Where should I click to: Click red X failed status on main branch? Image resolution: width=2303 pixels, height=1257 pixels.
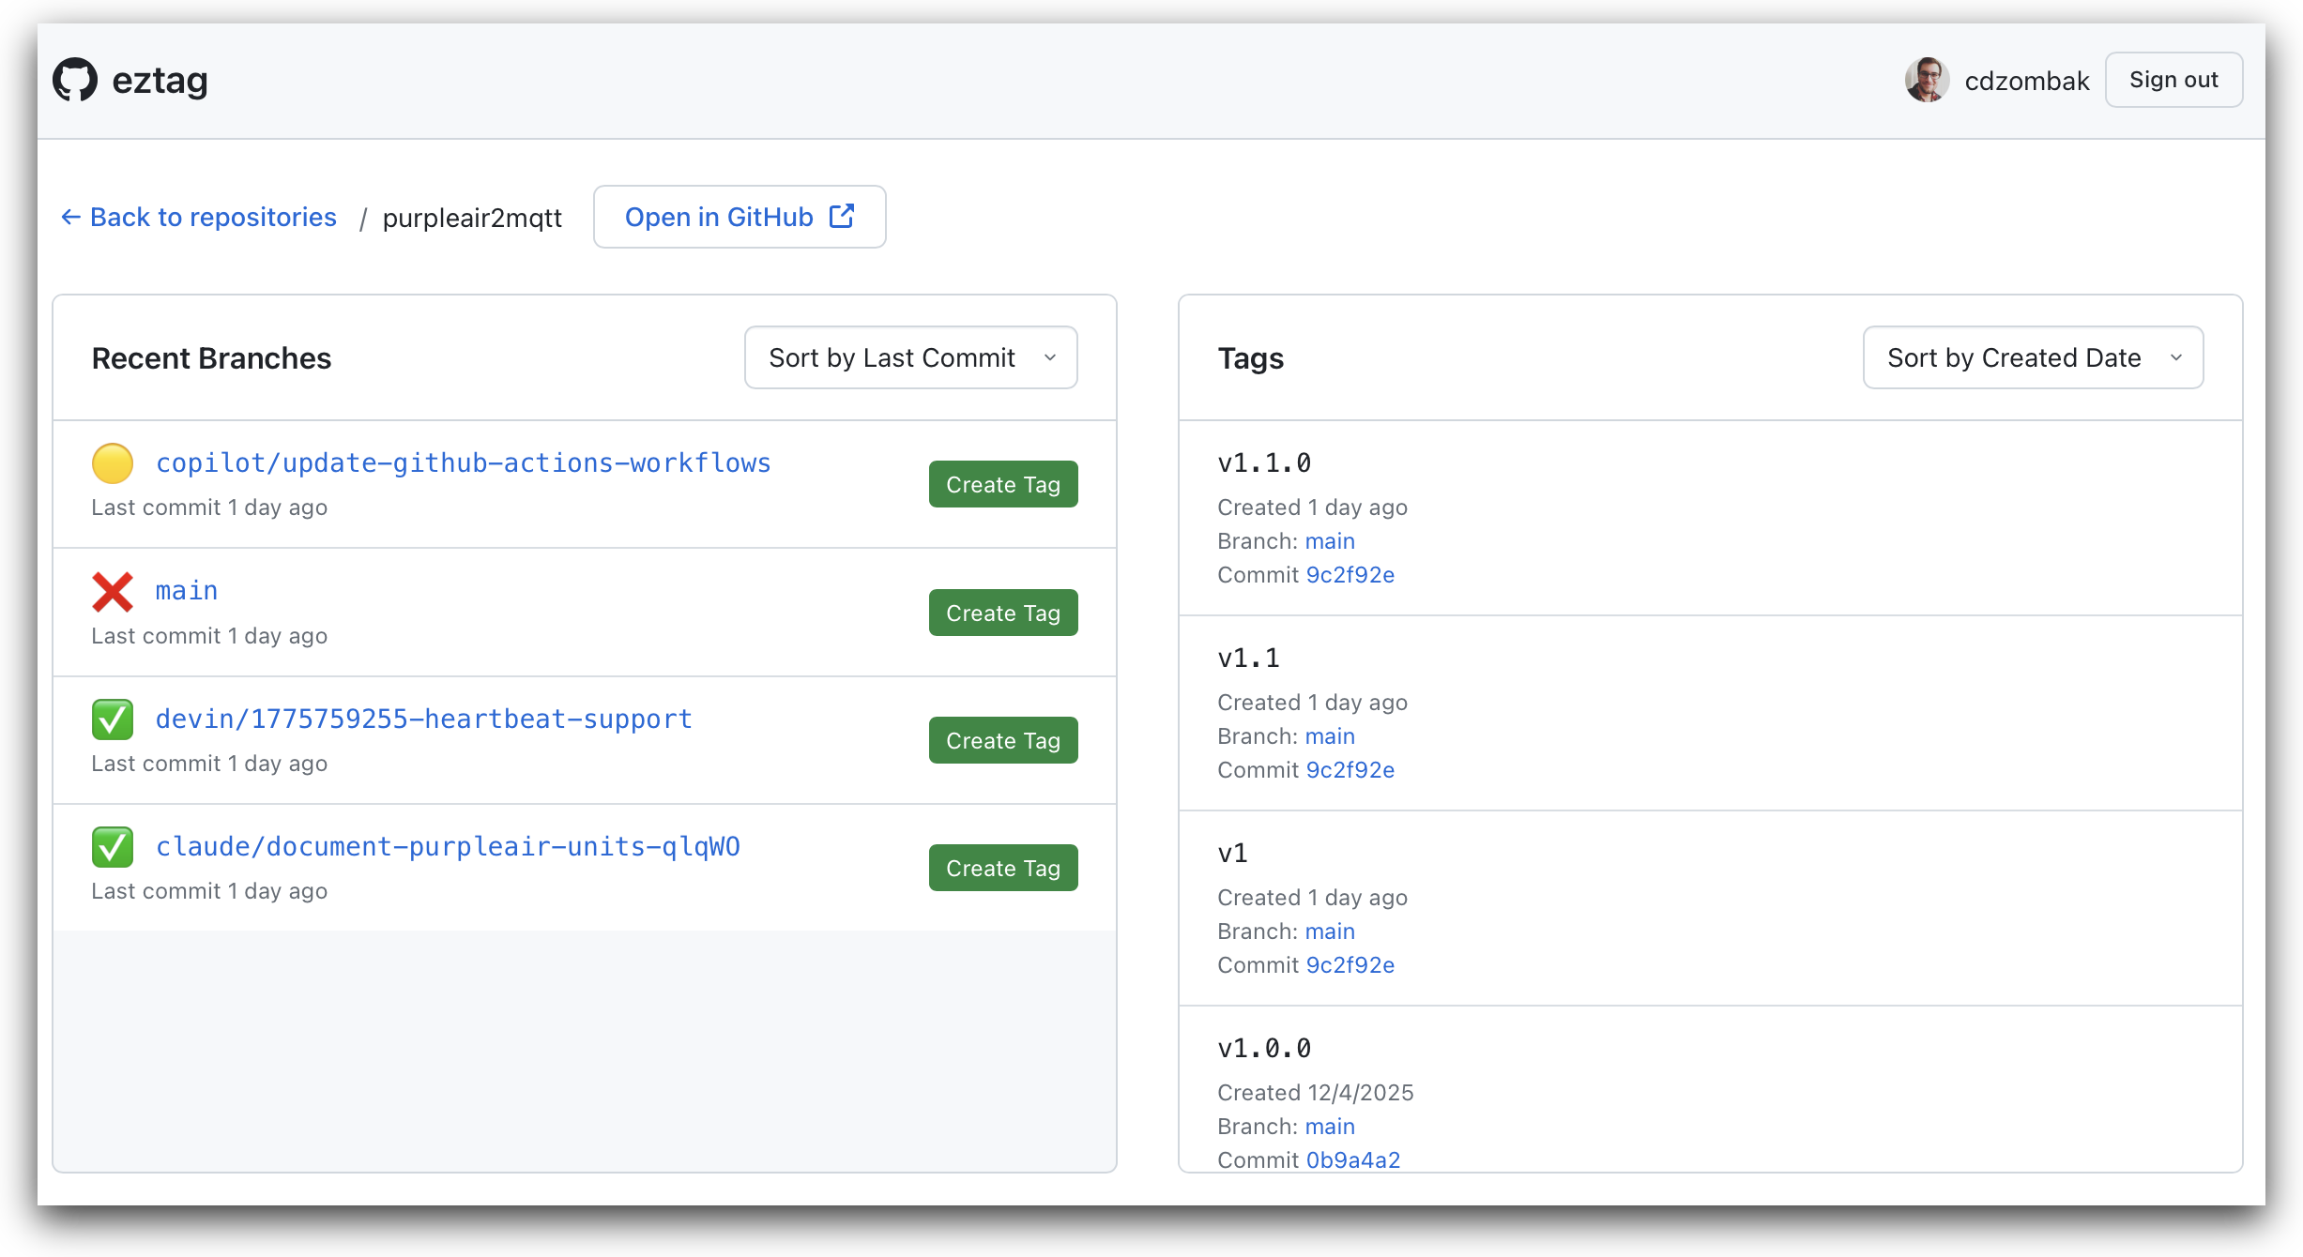tap(113, 592)
